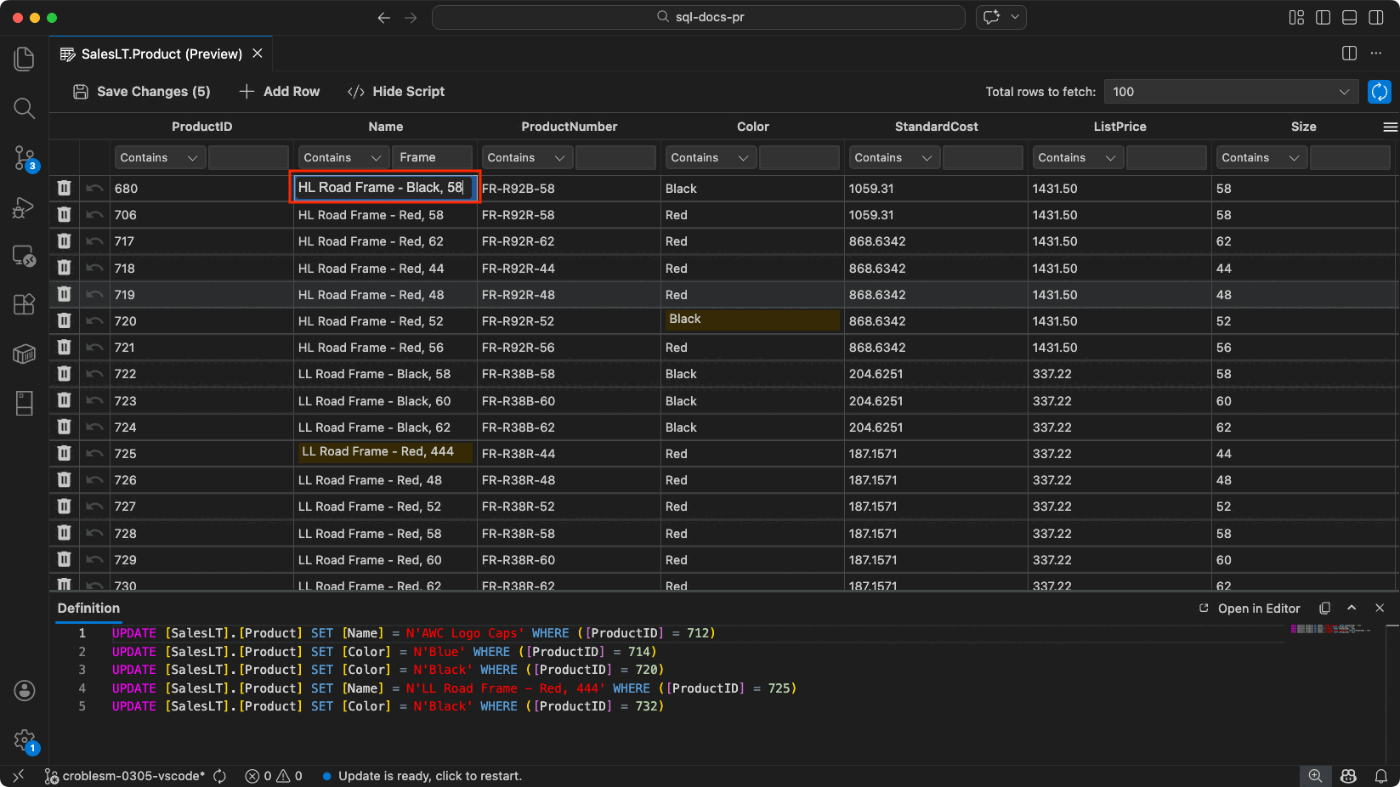The image size is (1400, 787).
Task: Copy the Definition script to clipboard
Action: point(1324,609)
